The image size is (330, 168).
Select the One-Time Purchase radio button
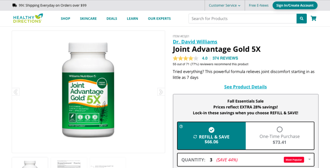(x=279, y=129)
